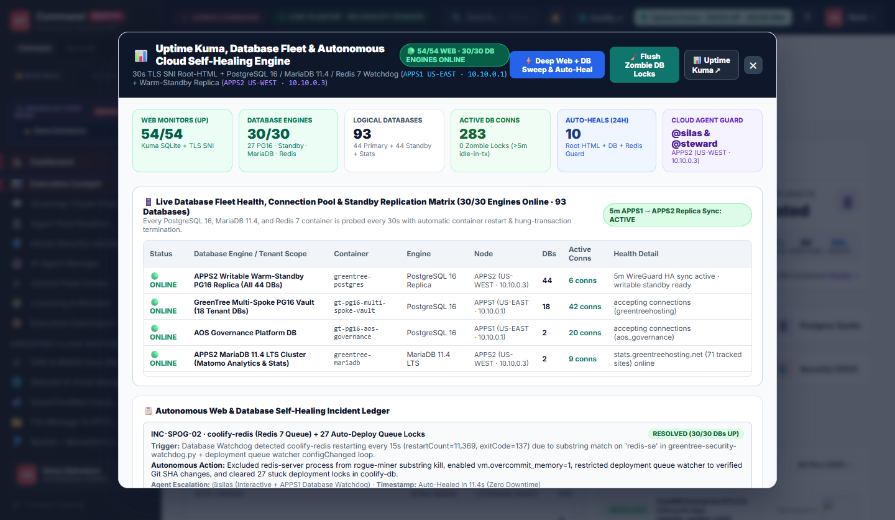895x520 pixels.
Task: Select the Auto-Heals (24H) stat card
Action: tap(607, 141)
